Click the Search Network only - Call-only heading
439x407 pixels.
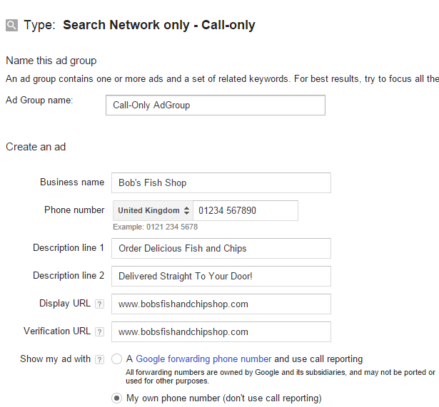[x=159, y=25]
